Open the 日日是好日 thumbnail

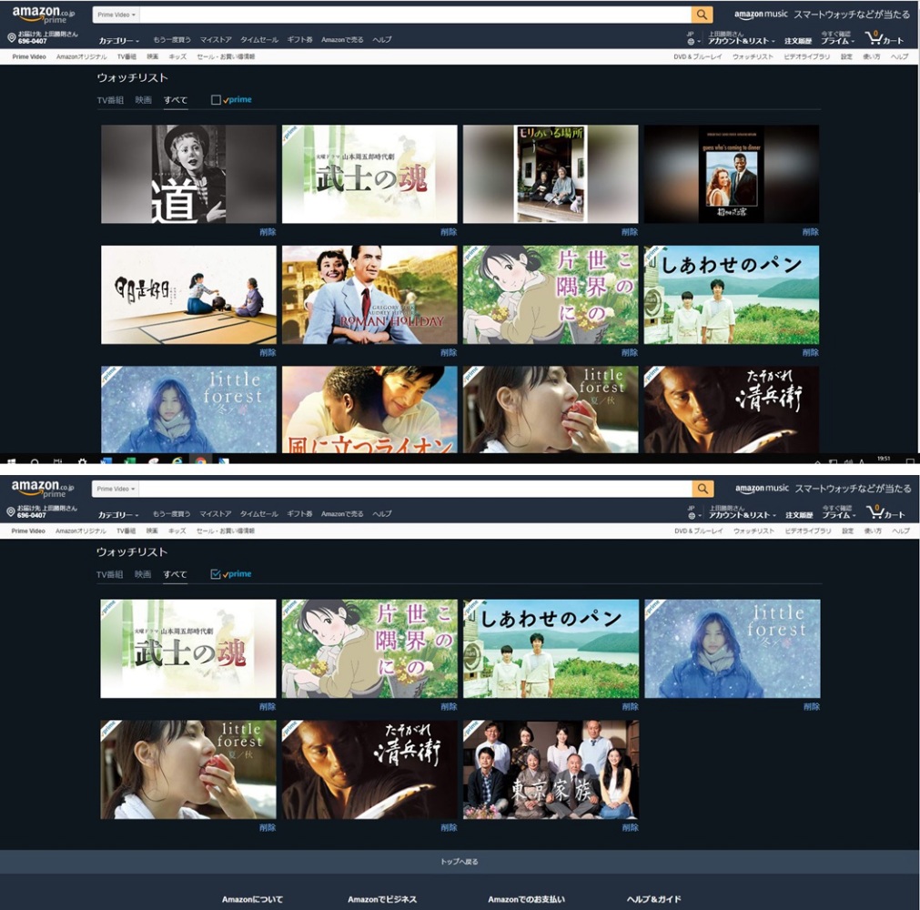click(x=188, y=295)
